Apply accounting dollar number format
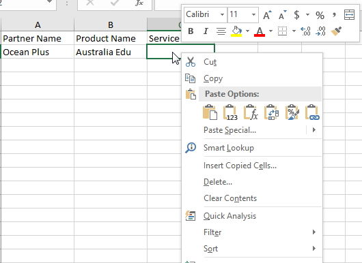The height and width of the screenshot is (263, 362). [296, 15]
